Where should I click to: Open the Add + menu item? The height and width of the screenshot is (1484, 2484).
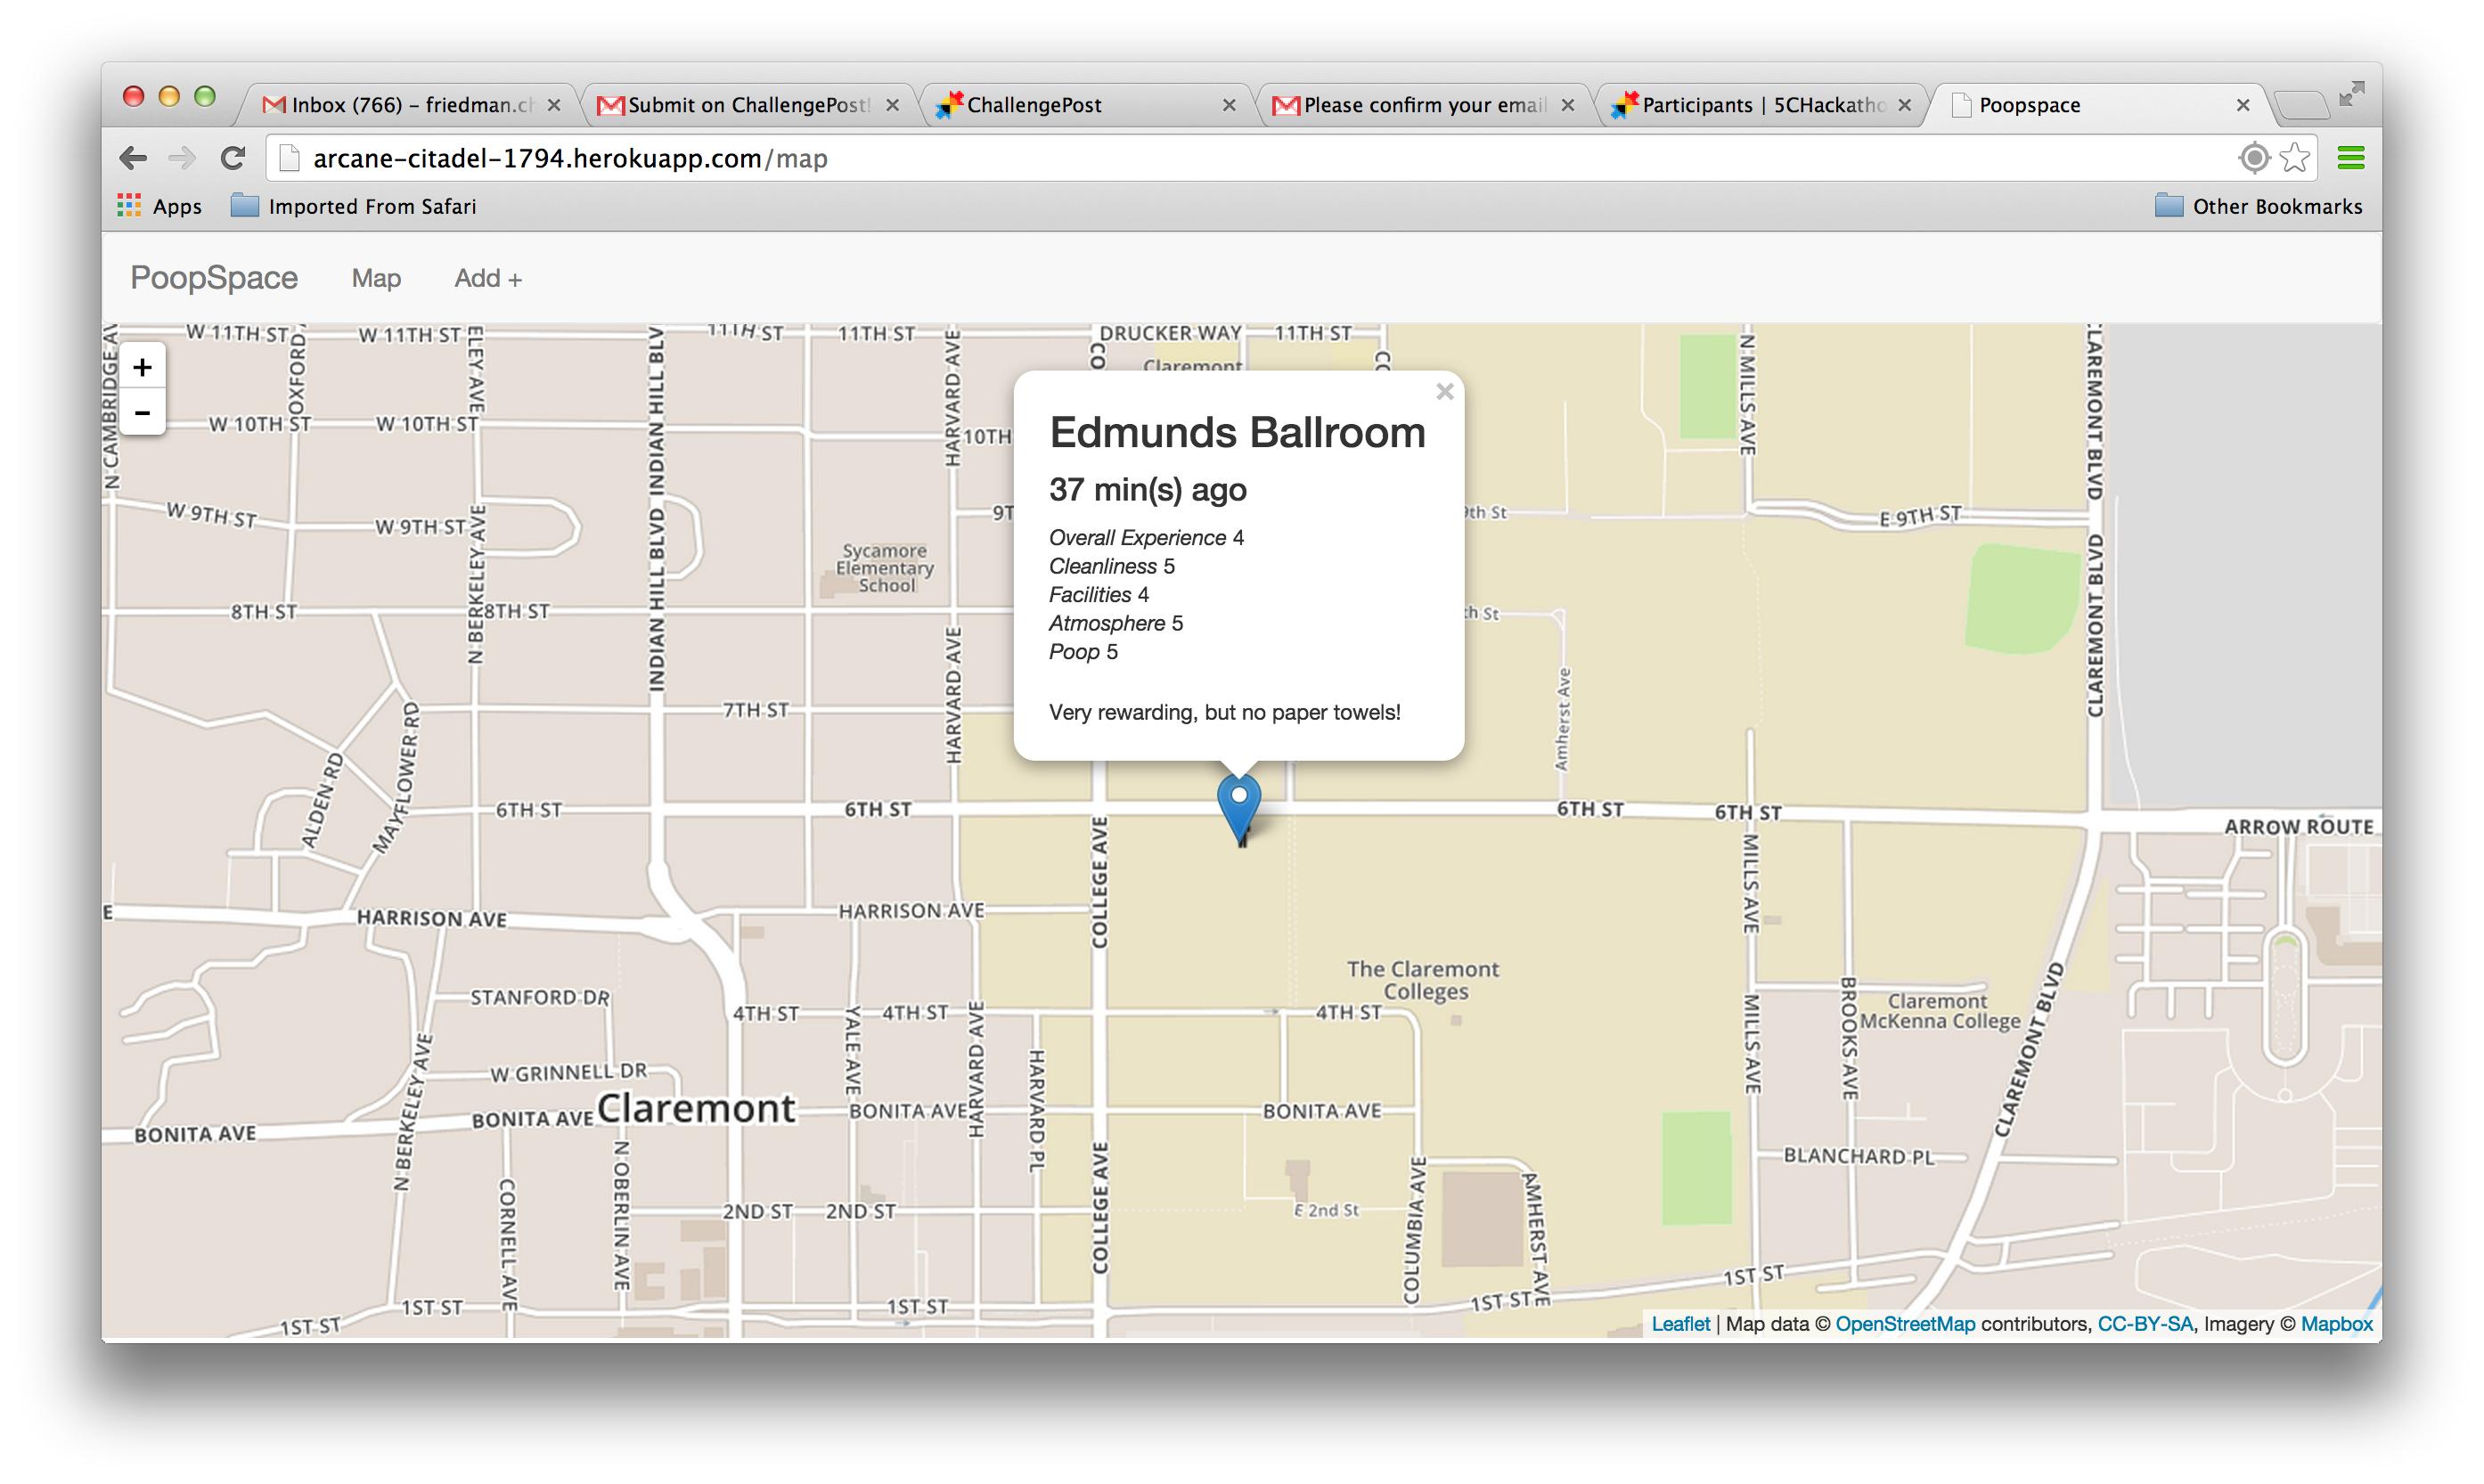click(x=488, y=278)
